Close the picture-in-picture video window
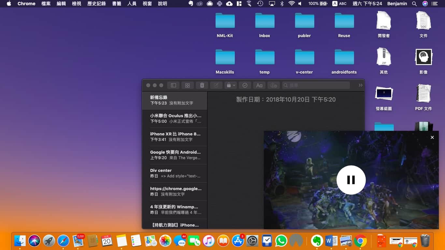445x250 pixels. (x=432, y=137)
